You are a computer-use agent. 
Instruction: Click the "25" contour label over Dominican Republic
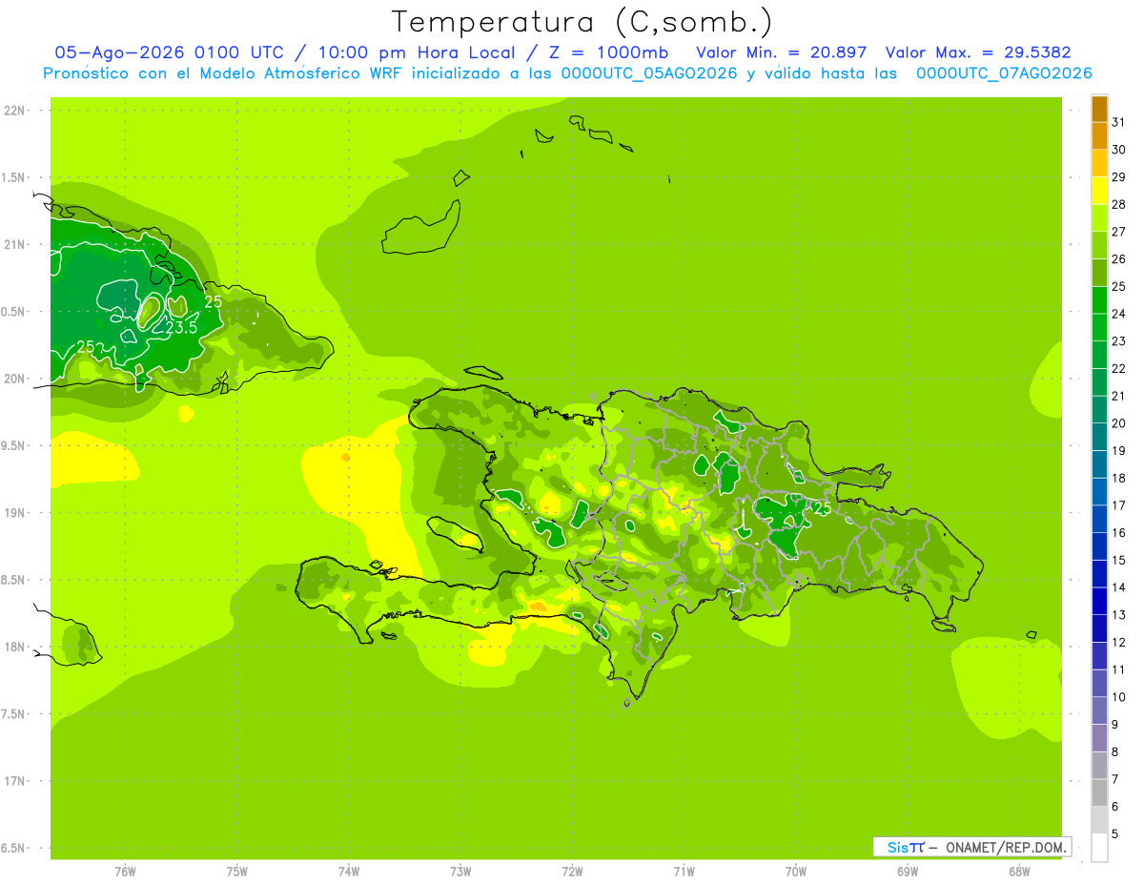(821, 508)
